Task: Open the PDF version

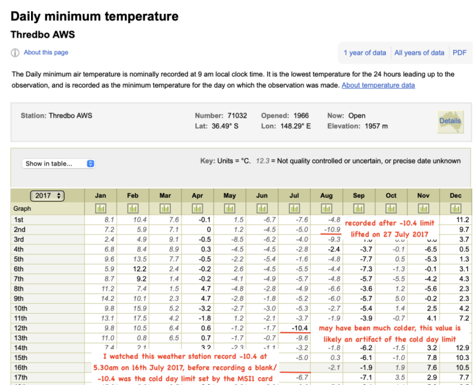Action: click(459, 53)
